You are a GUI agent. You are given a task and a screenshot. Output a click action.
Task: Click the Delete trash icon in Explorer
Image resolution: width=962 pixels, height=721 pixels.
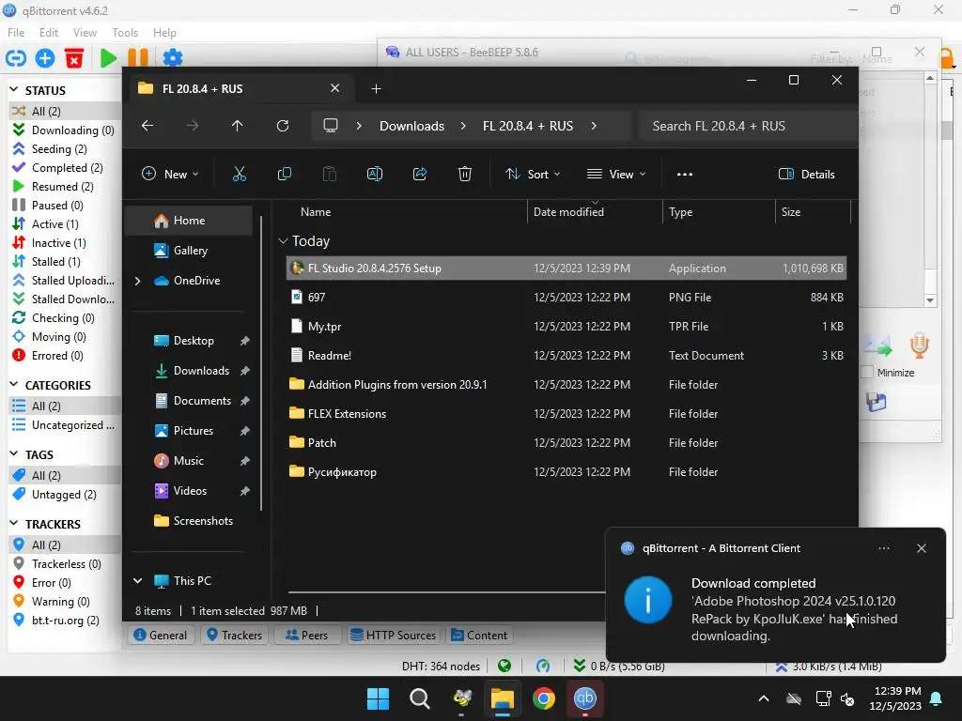[465, 174]
